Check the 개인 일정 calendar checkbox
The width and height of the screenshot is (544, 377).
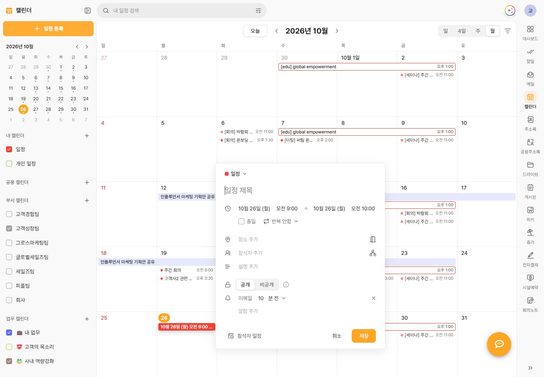pyautogui.click(x=9, y=164)
